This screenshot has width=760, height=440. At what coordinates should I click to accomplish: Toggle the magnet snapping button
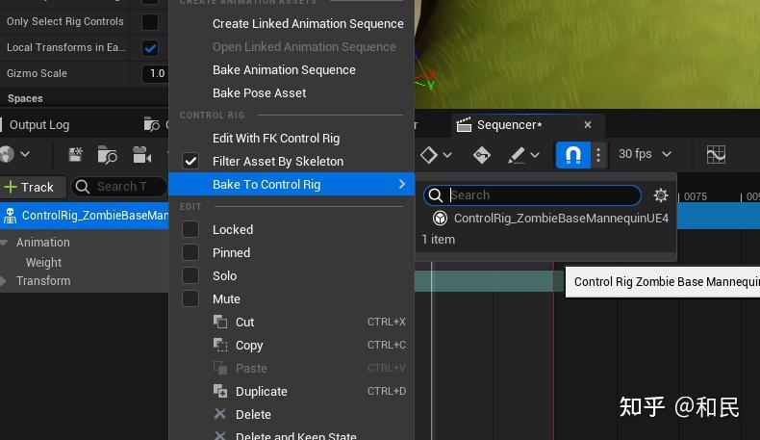tap(573, 154)
